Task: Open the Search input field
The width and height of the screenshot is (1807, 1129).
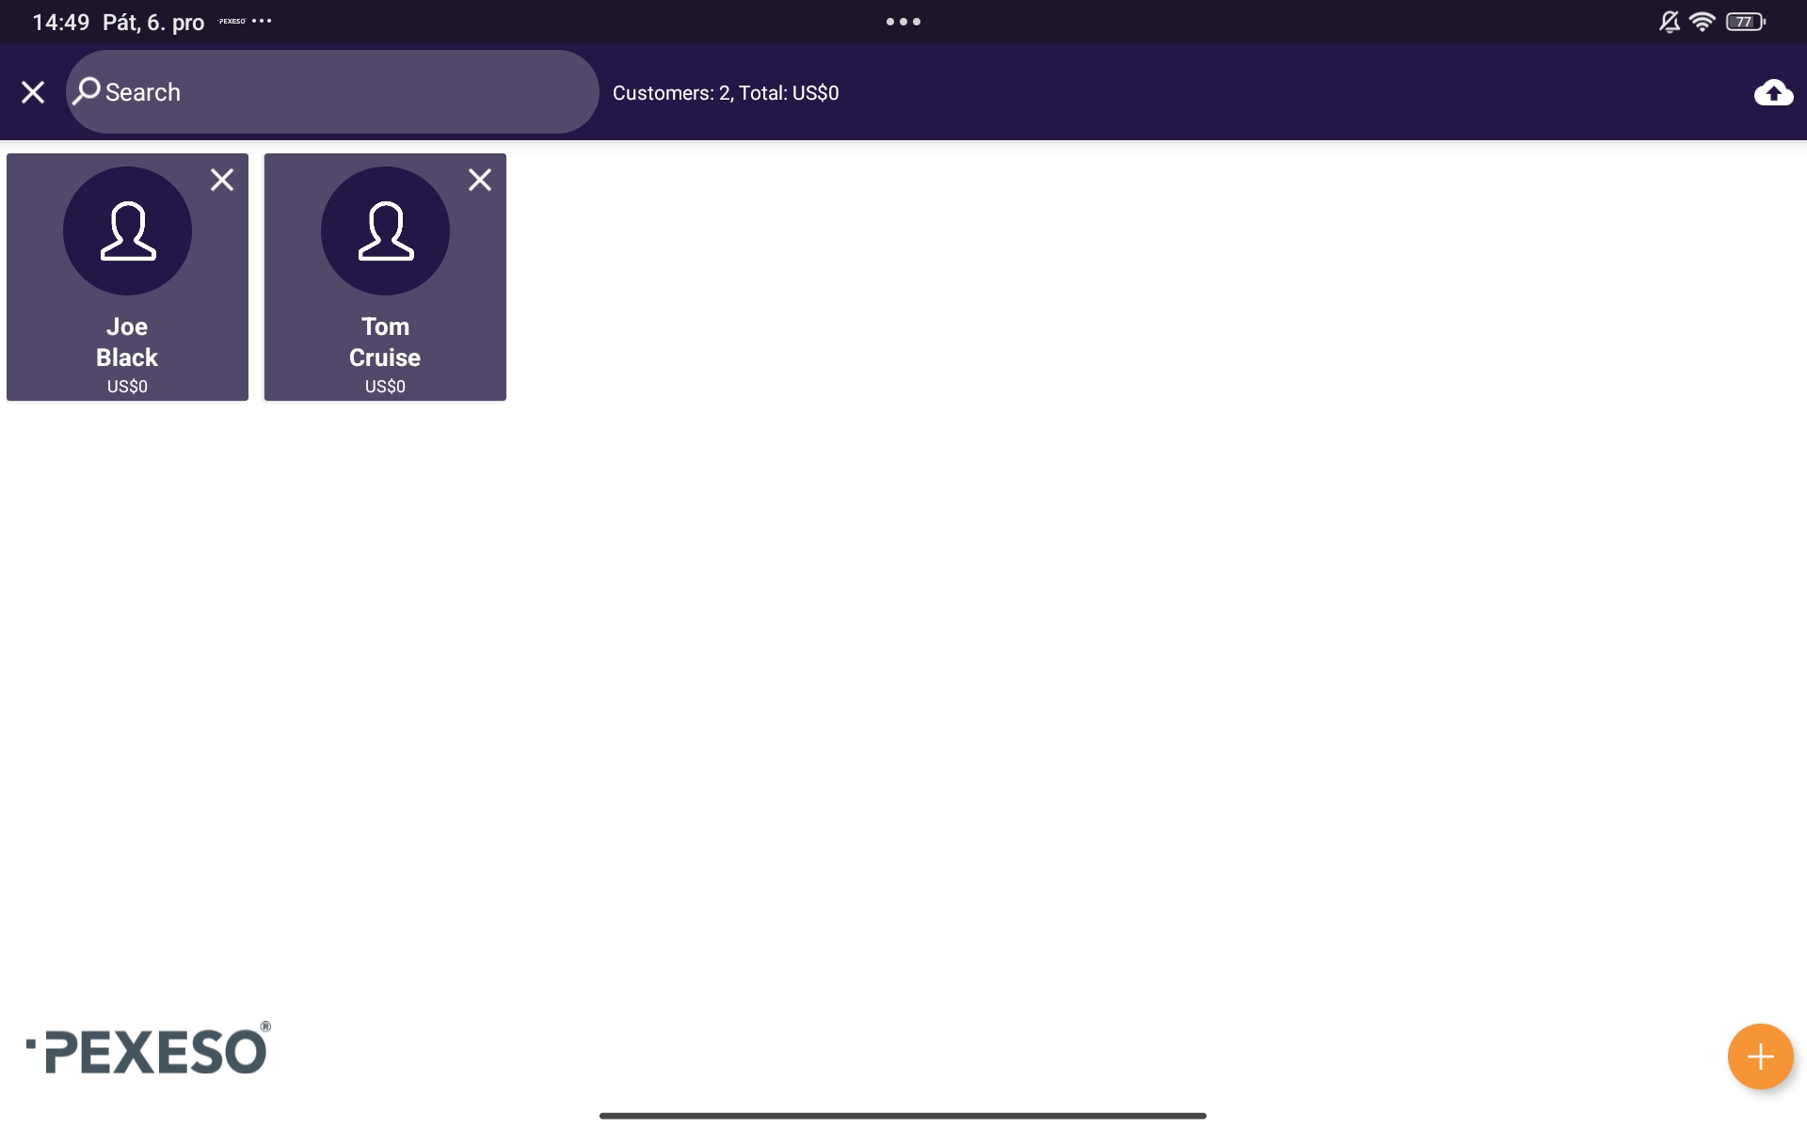Action: click(333, 91)
